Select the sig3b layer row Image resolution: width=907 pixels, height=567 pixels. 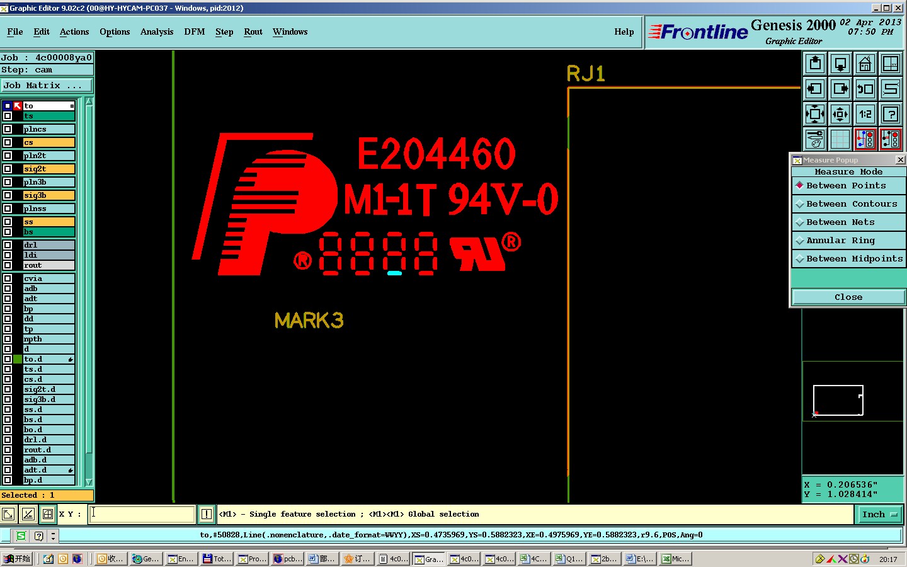(48, 195)
